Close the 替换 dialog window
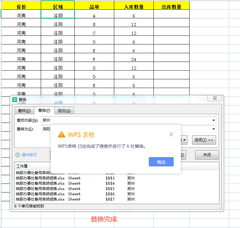This screenshot has height=228, width=240. (215, 98)
